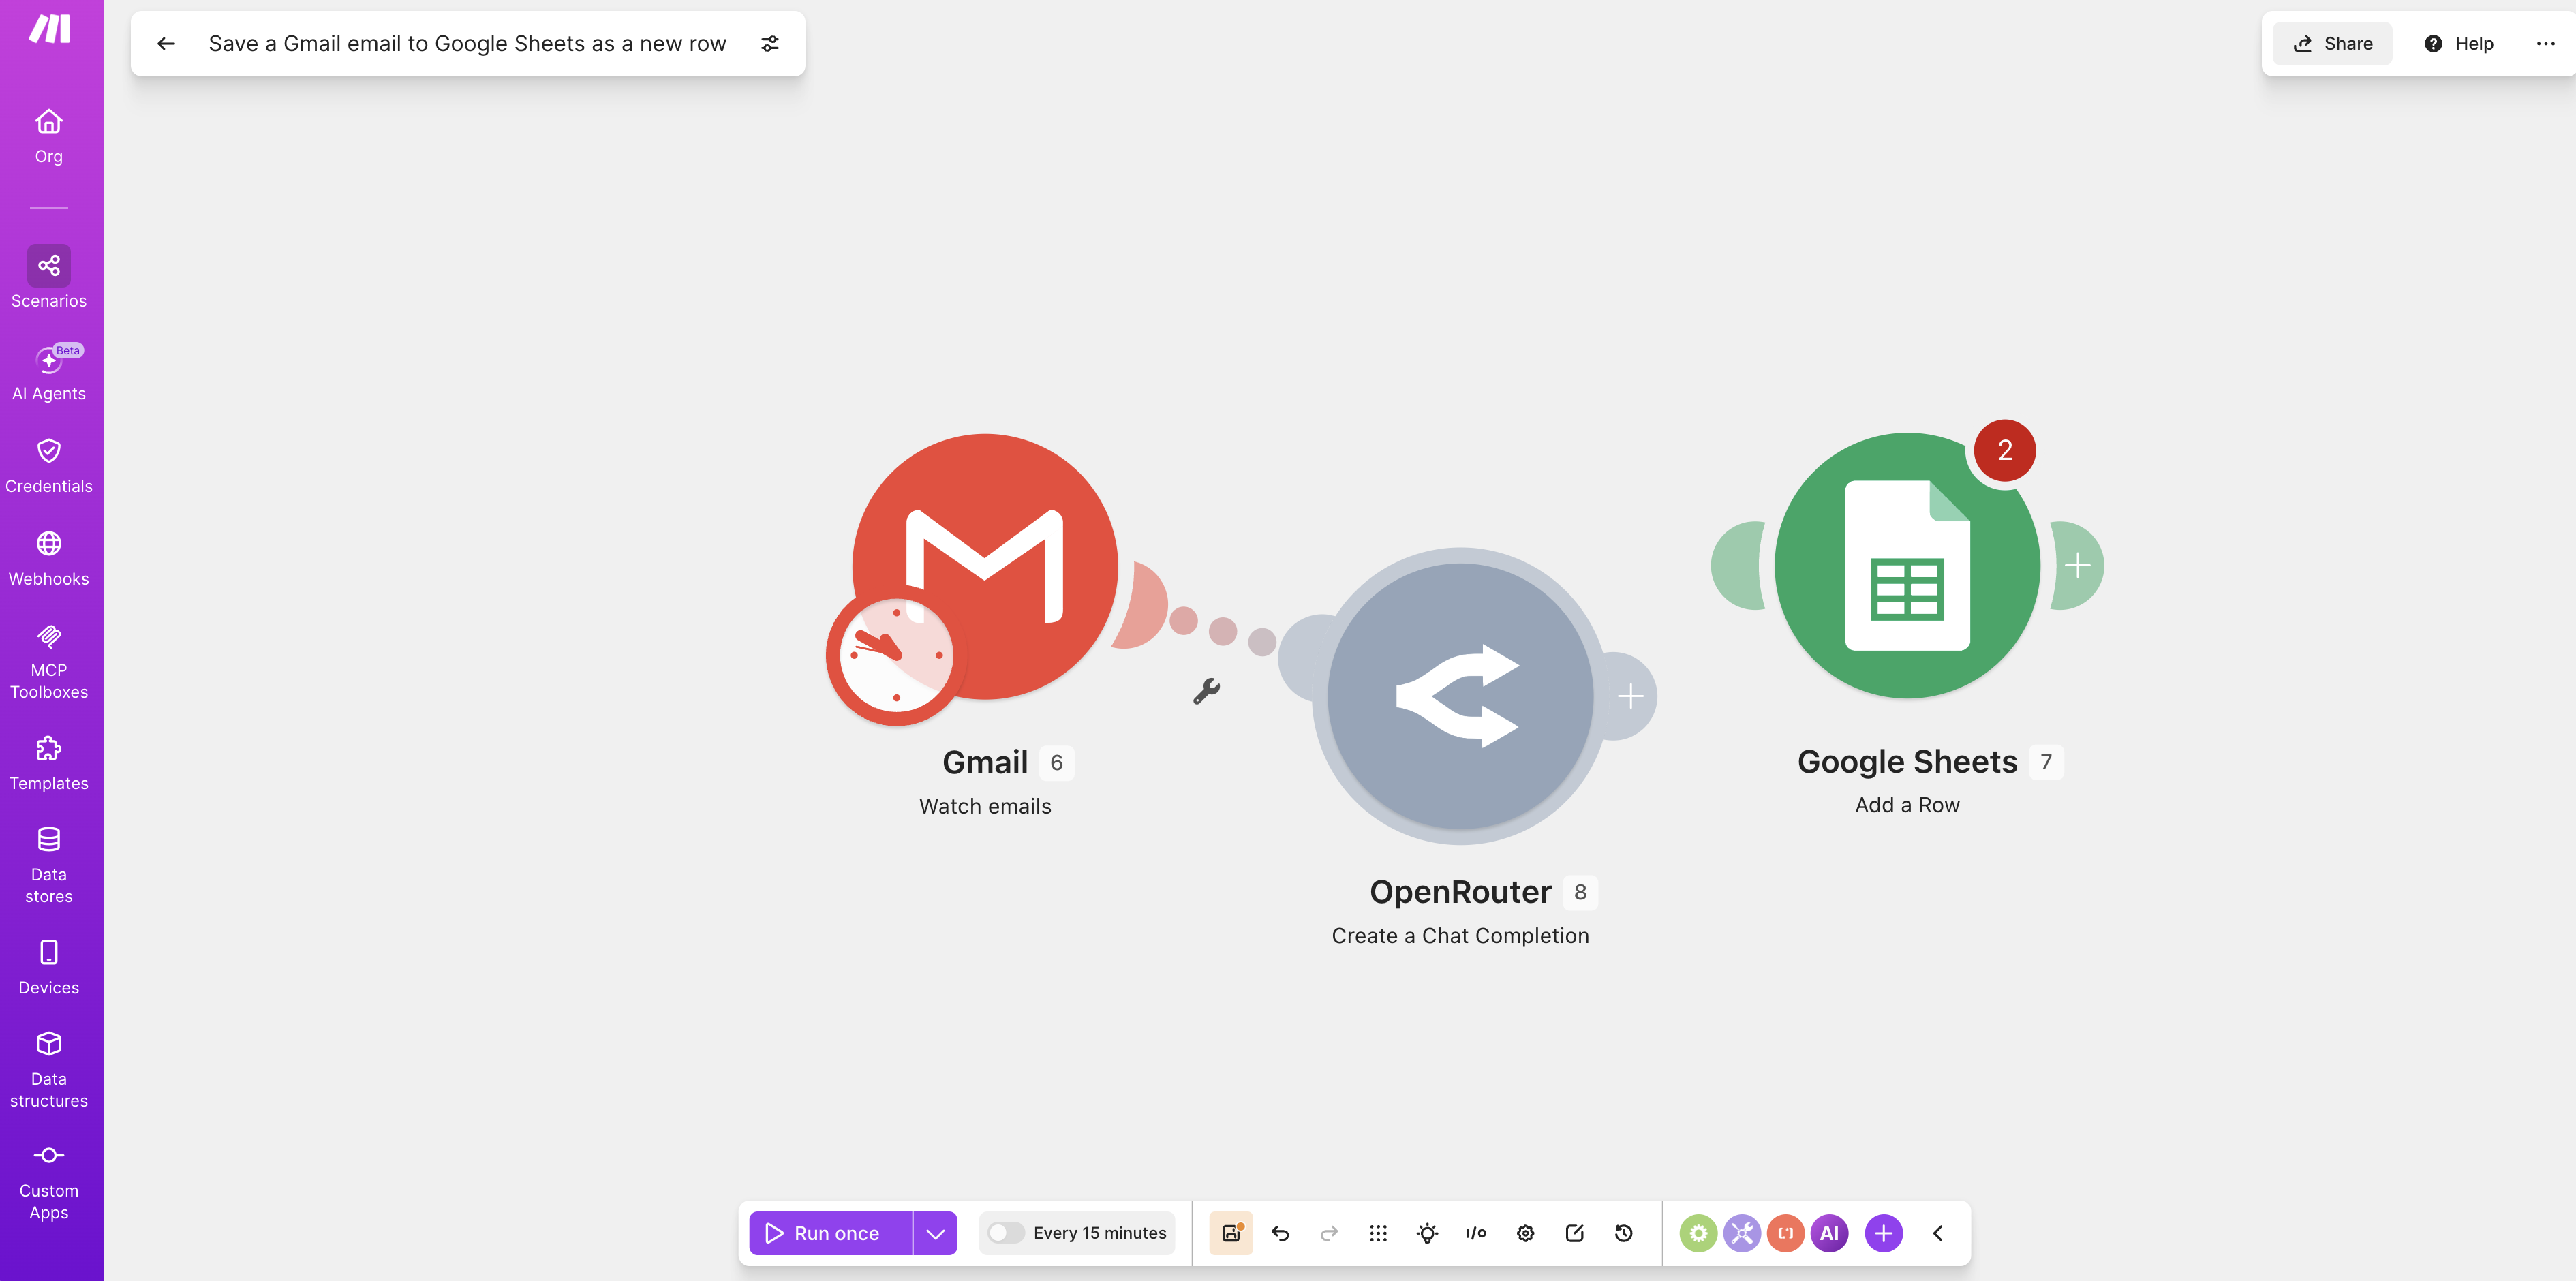2576x1281 pixels.
Task: Open the Data structures section
Action: pos(49,1070)
